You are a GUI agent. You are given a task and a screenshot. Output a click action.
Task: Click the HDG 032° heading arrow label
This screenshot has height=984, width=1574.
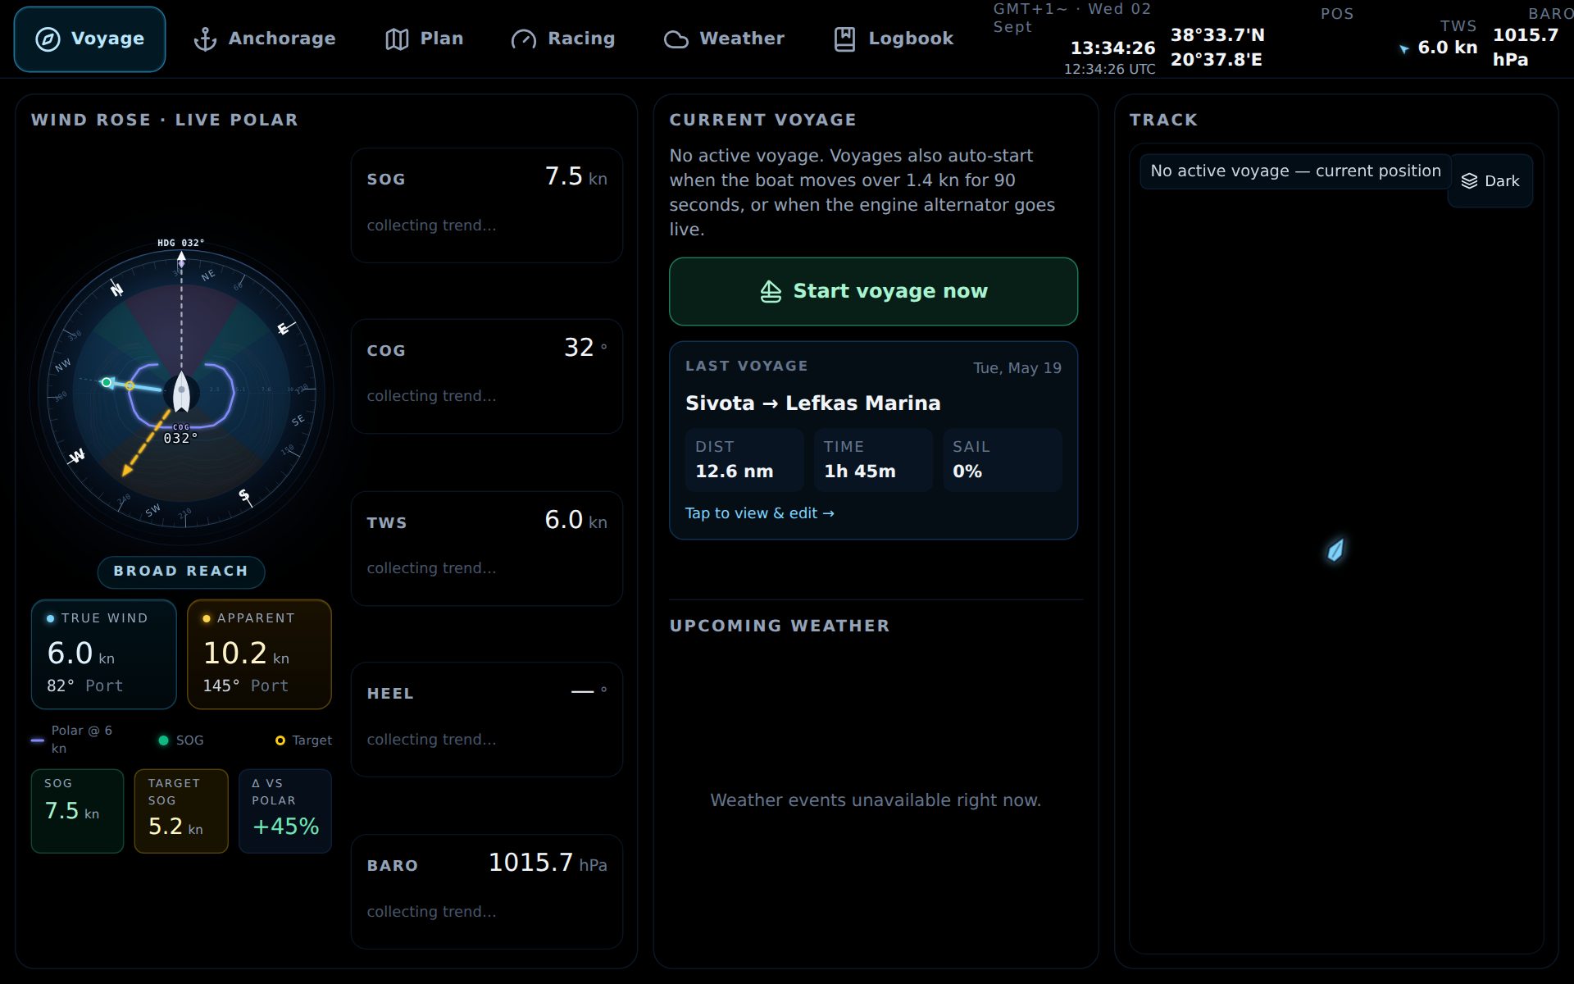(x=181, y=244)
